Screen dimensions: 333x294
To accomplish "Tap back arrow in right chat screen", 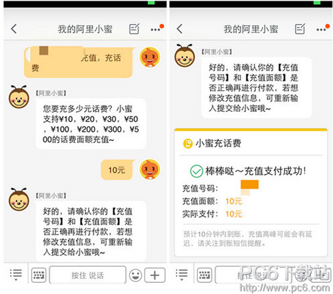I will 179,29.
